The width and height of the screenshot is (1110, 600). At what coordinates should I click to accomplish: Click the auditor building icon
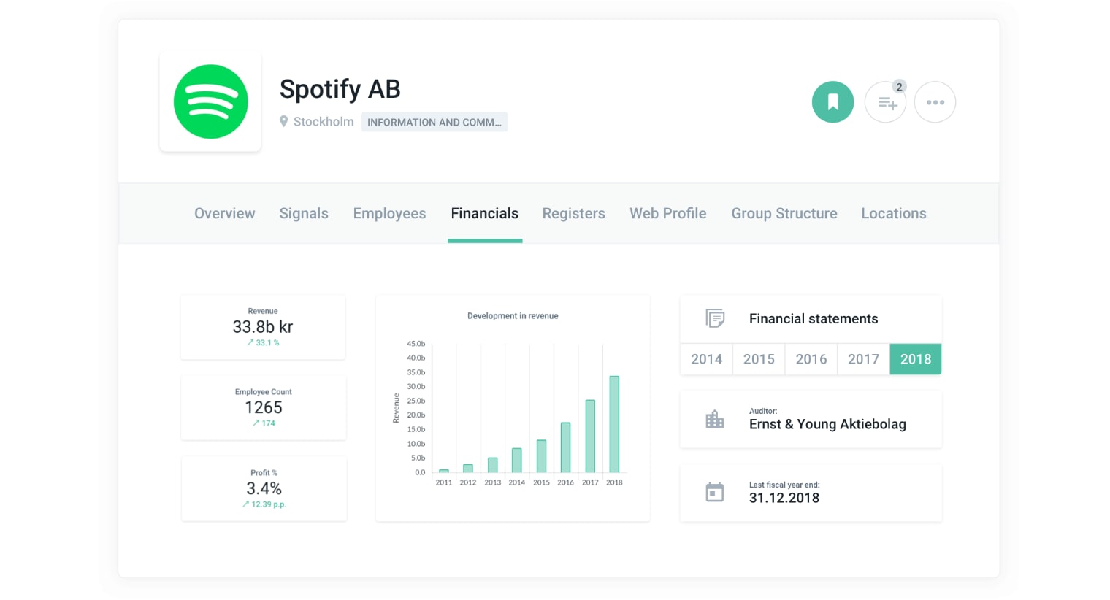715,419
